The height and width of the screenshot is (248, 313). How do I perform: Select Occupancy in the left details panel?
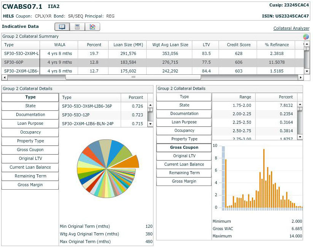[30, 132]
